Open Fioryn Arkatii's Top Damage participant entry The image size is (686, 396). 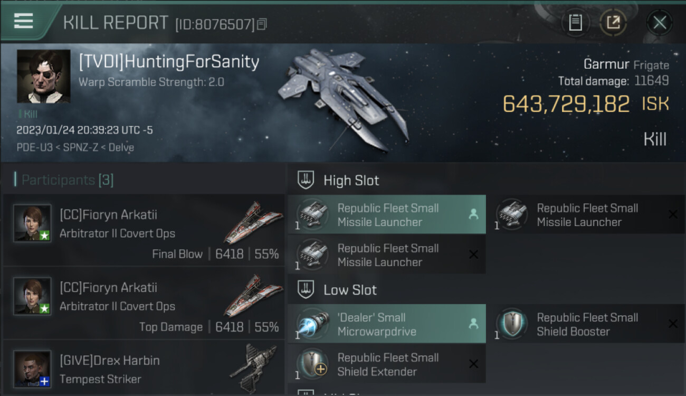click(144, 303)
